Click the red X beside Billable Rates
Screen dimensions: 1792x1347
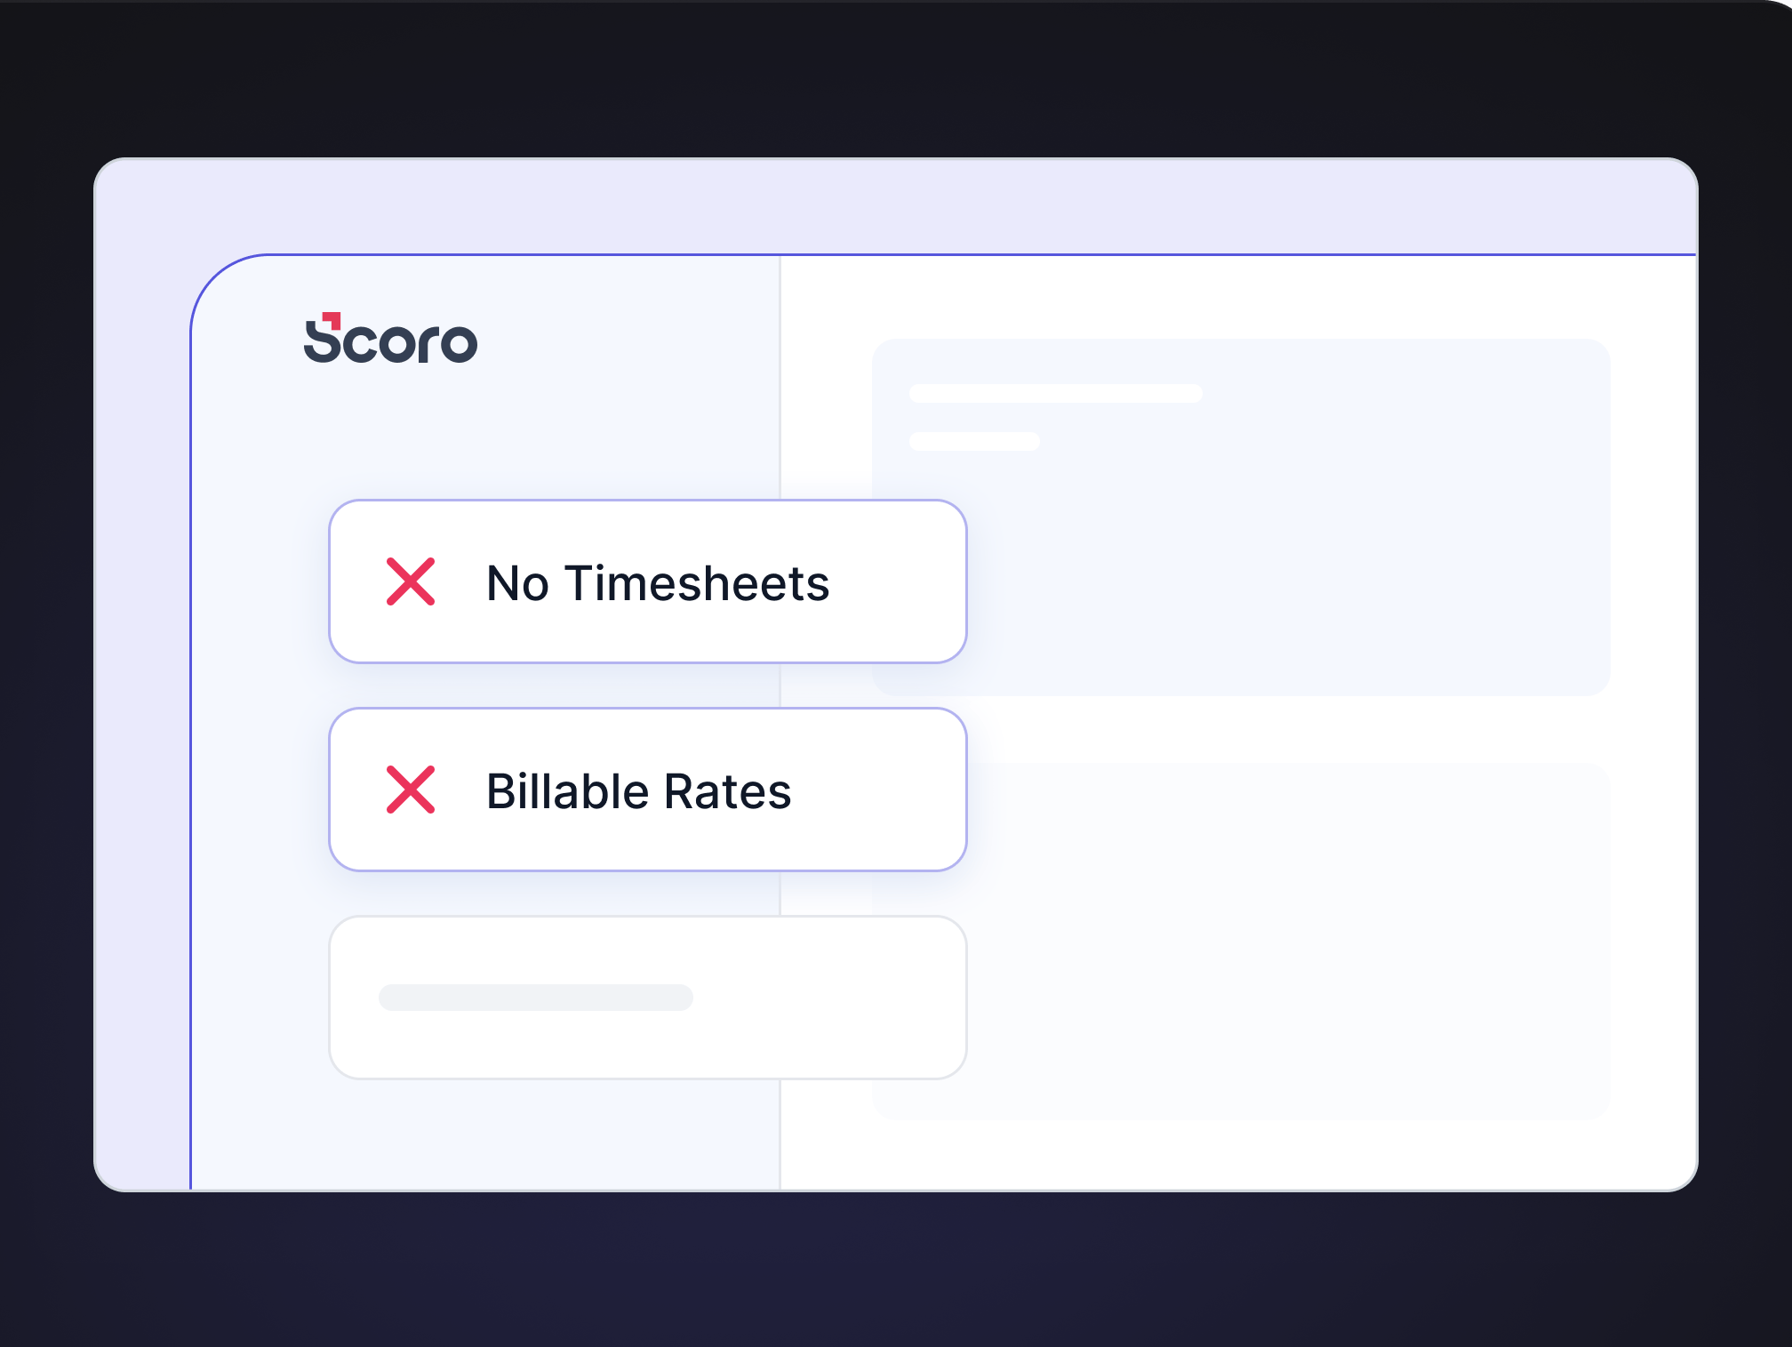click(411, 790)
